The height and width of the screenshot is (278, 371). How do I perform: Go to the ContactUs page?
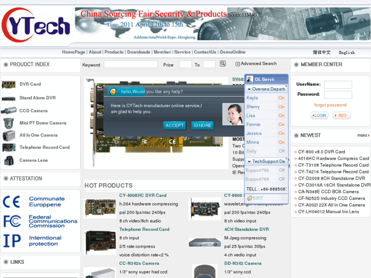click(x=205, y=52)
